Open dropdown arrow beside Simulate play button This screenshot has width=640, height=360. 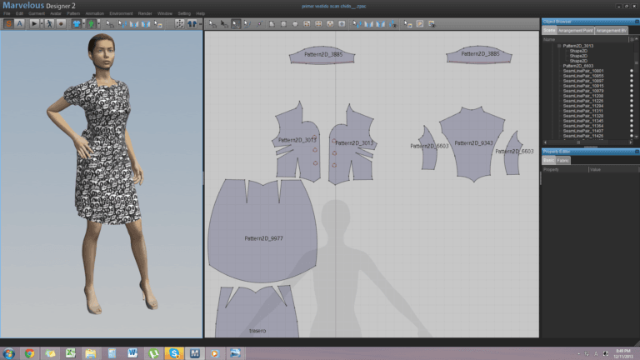[42, 24]
